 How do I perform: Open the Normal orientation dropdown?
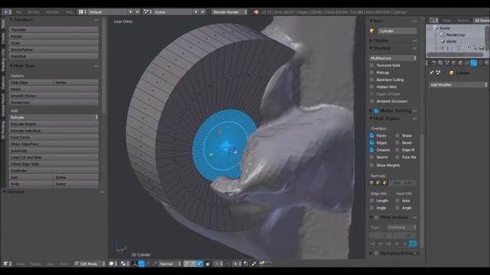click(x=170, y=264)
